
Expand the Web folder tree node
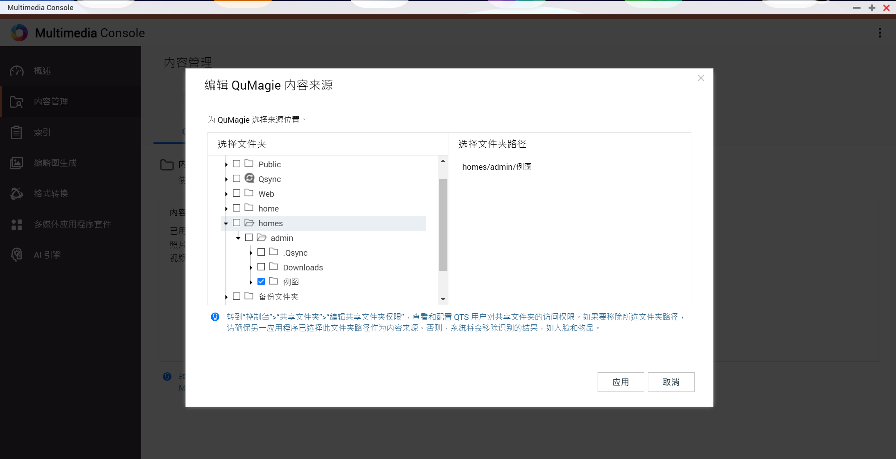[x=226, y=194]
